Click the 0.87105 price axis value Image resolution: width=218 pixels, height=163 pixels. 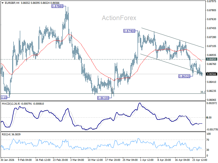coord(212,46)
